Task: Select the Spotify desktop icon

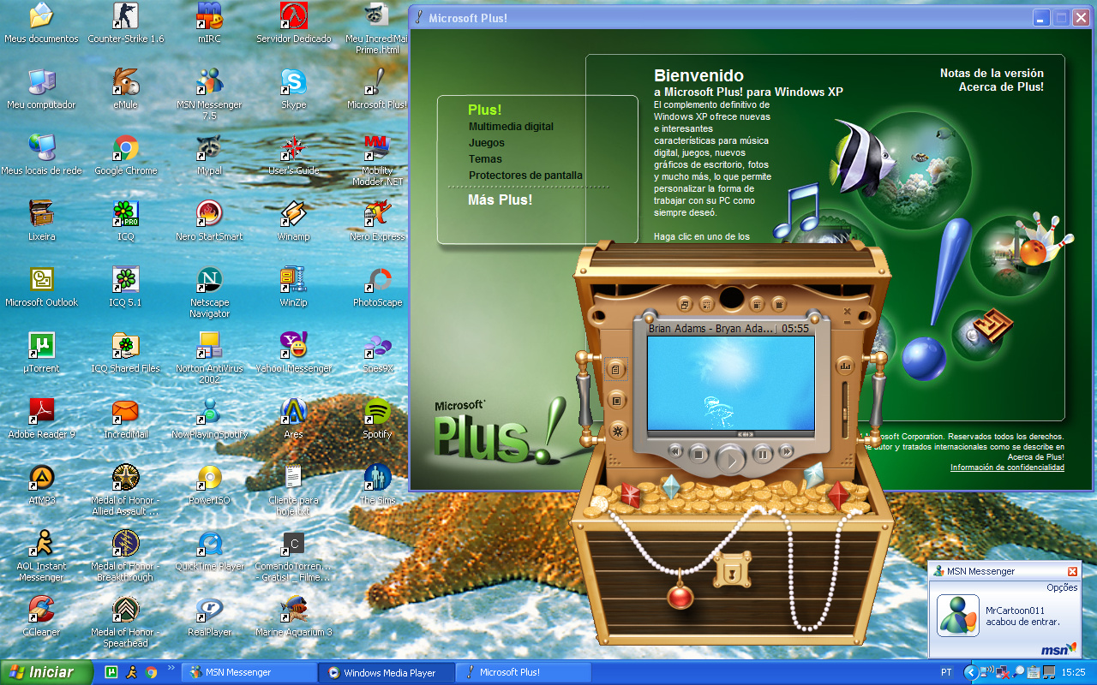Action: click(378, 419)
